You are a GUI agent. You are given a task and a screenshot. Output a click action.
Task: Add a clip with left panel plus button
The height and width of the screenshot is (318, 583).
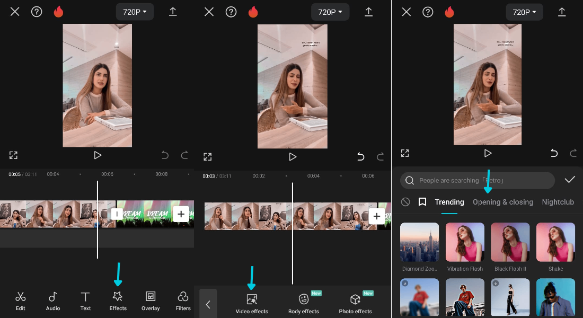point(181,214)
